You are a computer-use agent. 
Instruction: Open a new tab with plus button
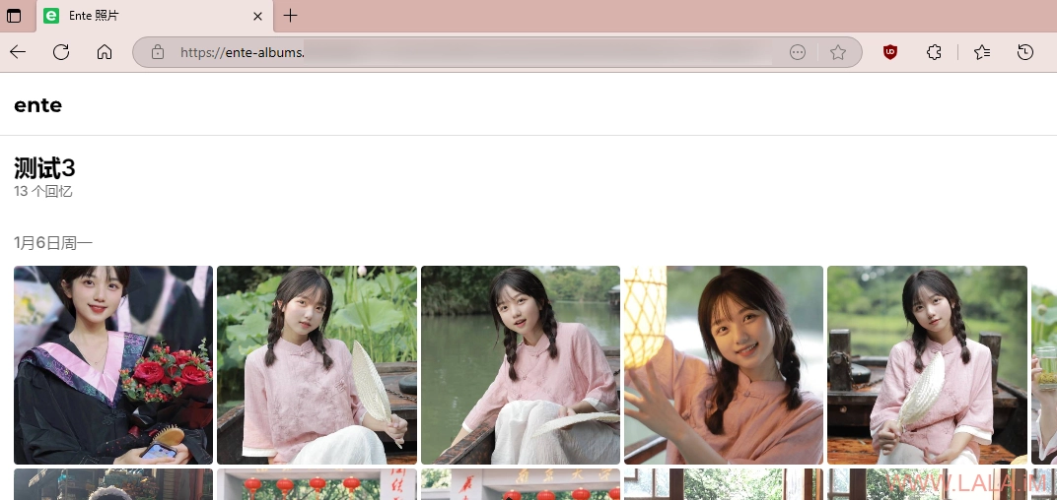click(290, 16)
